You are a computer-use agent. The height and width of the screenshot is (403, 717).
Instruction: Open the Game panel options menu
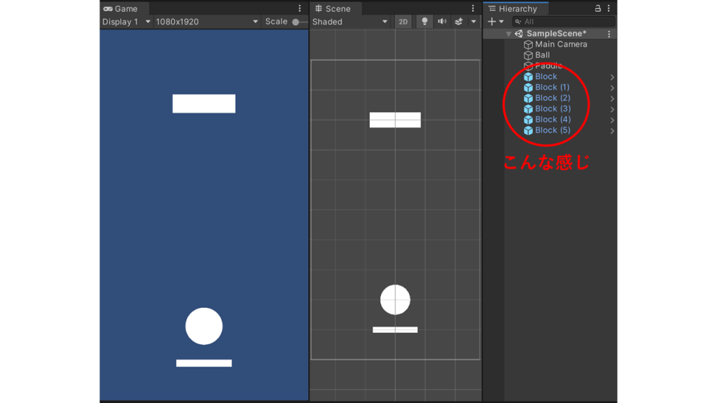coord(300,8)
